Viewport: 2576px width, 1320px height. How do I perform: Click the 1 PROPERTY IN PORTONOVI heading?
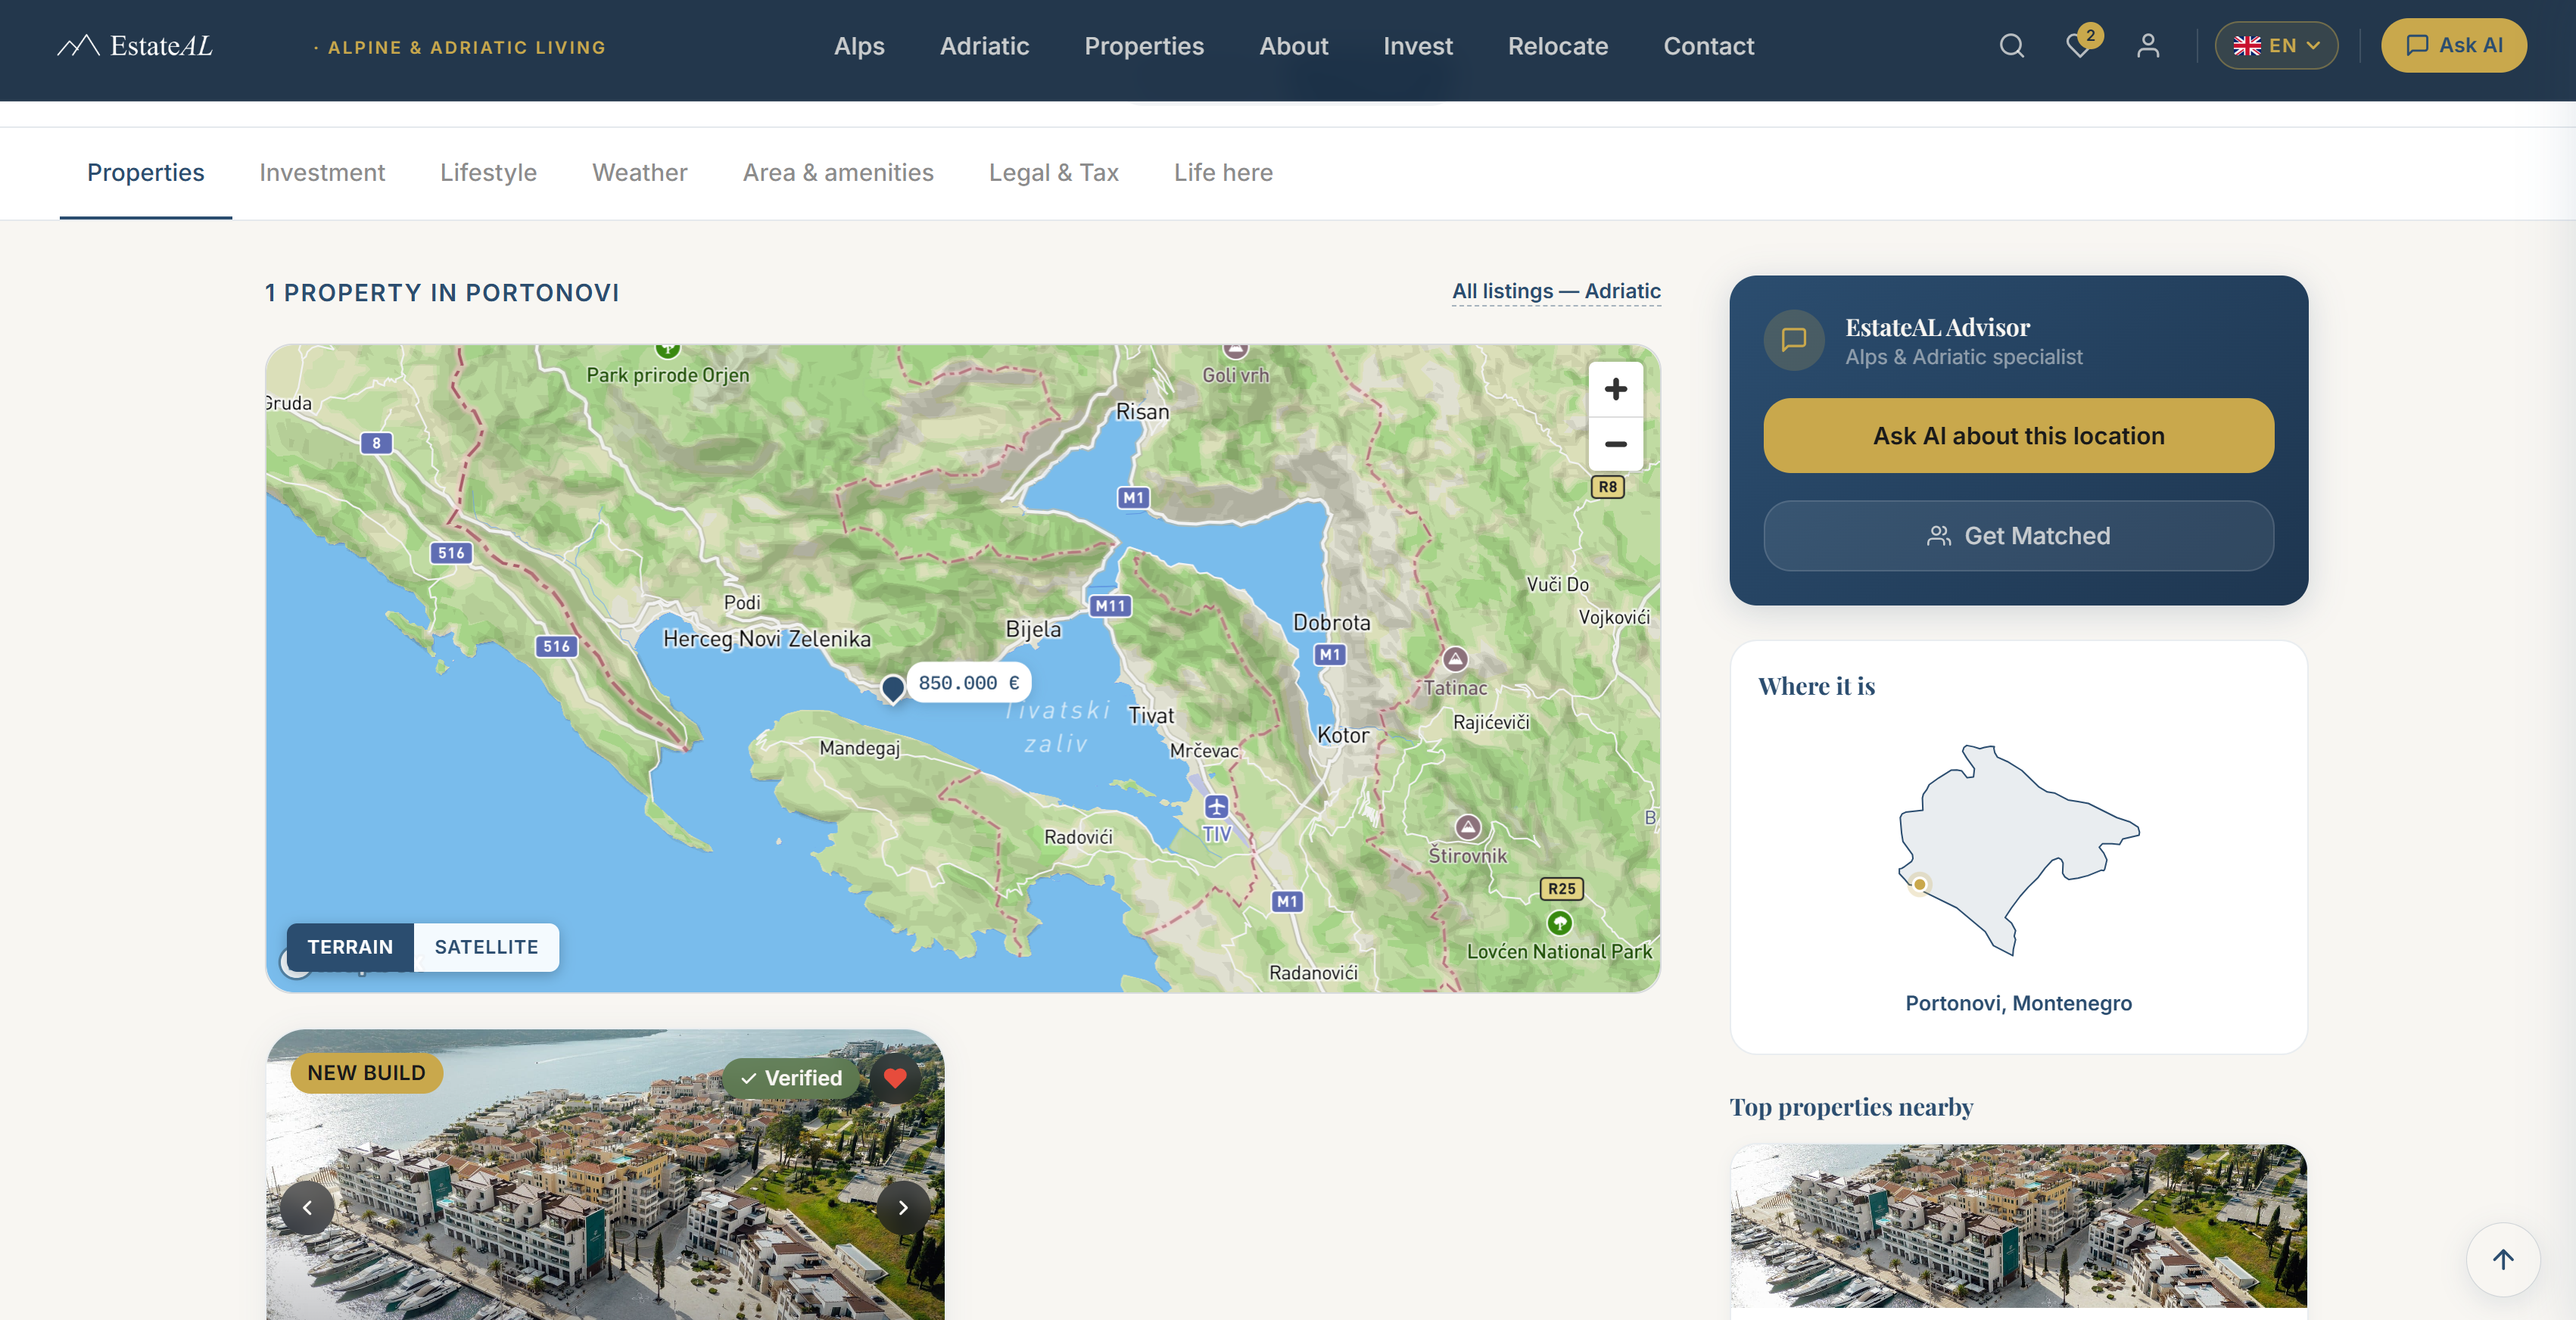point(442,293)
